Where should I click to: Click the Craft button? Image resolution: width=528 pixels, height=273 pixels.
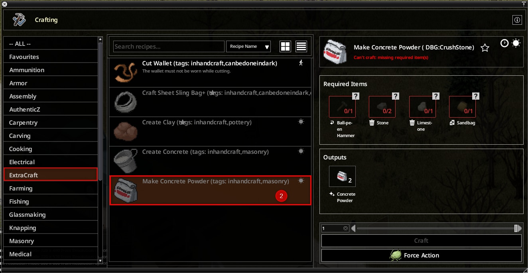click(x=422, y=241)
